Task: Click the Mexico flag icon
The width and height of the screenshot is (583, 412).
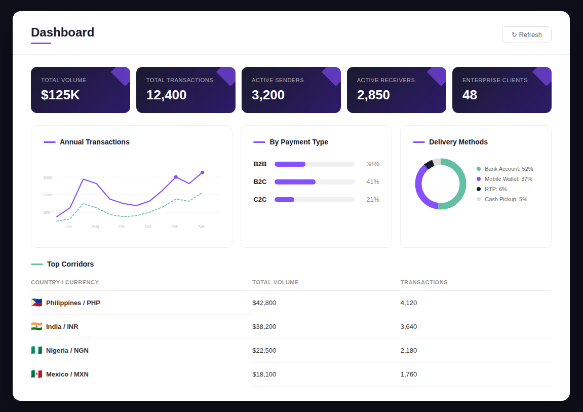Action: coord(35,374)
